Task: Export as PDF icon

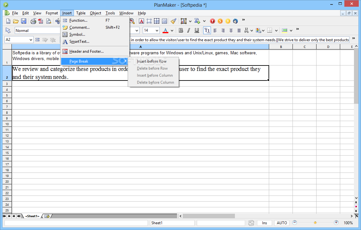Action: [41, 21]
